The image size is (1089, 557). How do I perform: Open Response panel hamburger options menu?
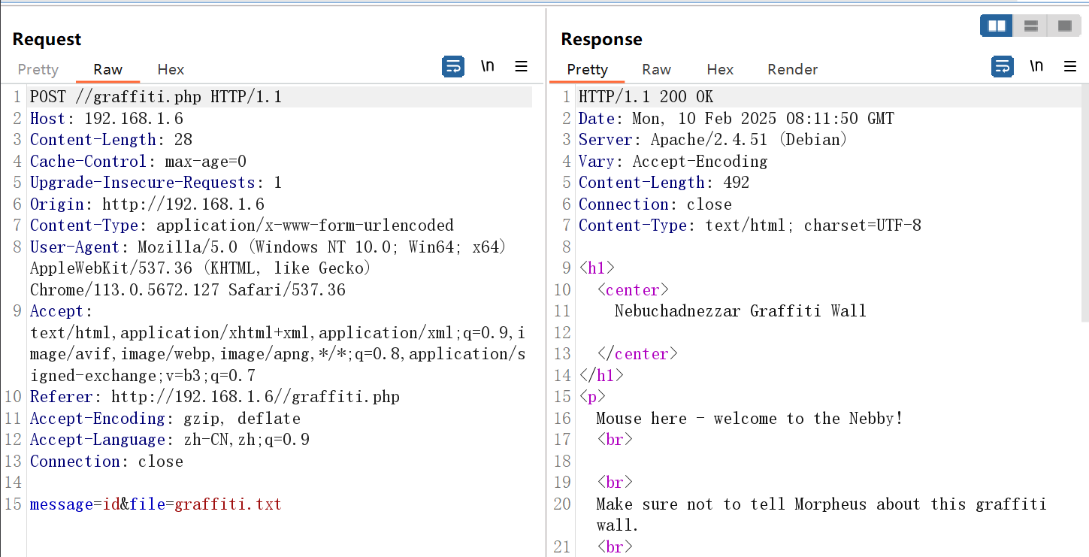pos(1070,67)
